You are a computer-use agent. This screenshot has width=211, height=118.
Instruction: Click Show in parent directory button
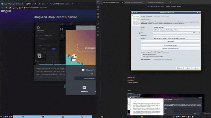[x=170, y=49]
